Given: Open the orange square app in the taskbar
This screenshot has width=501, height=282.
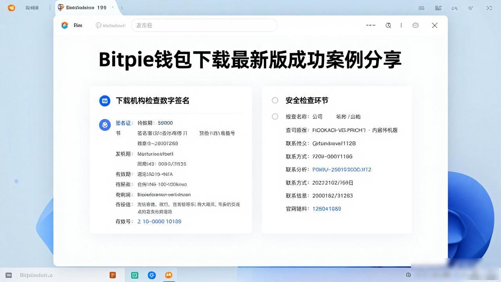Looking at the screenshot, I should click(113, 275).
